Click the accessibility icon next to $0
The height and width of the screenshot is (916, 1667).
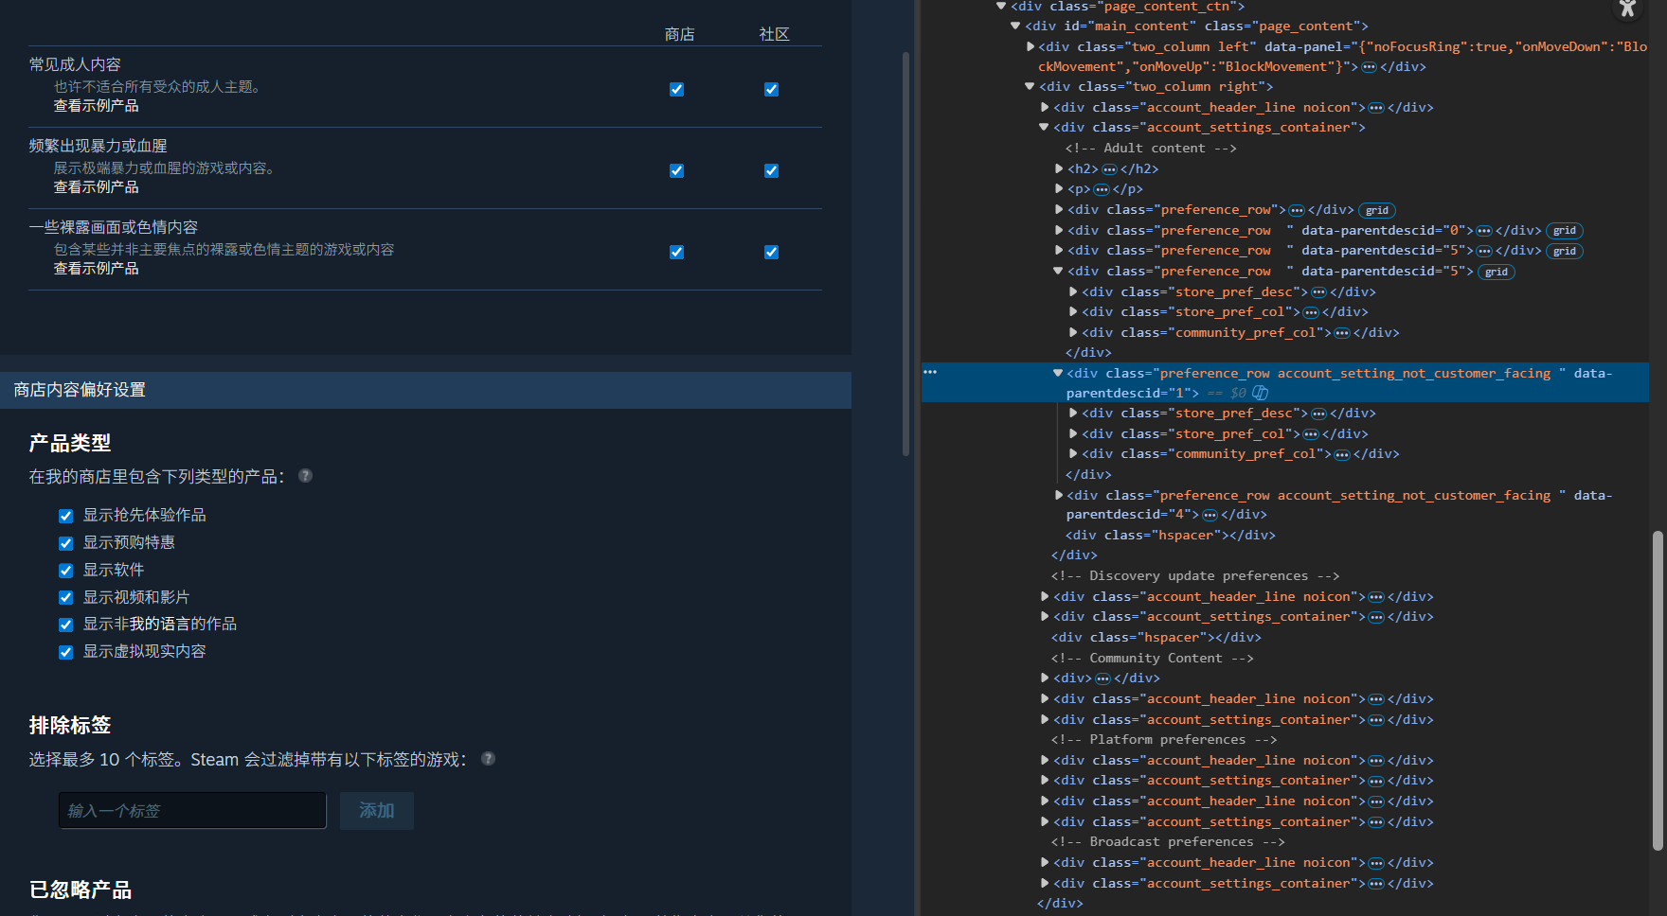coord(1260,393)
